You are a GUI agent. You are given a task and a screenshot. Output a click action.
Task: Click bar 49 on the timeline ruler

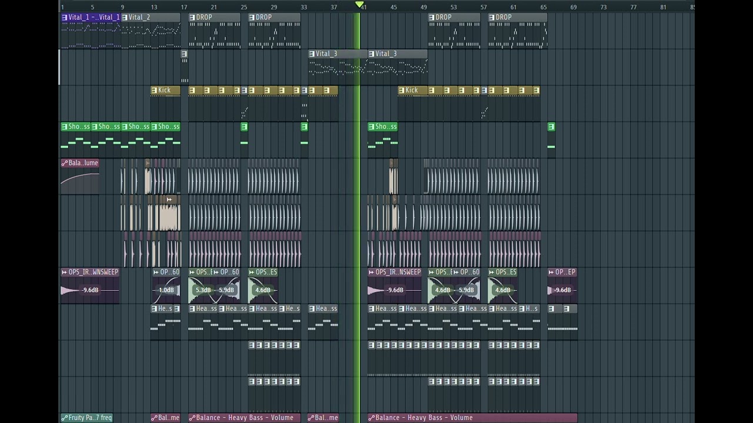click(x=424, y=7)
